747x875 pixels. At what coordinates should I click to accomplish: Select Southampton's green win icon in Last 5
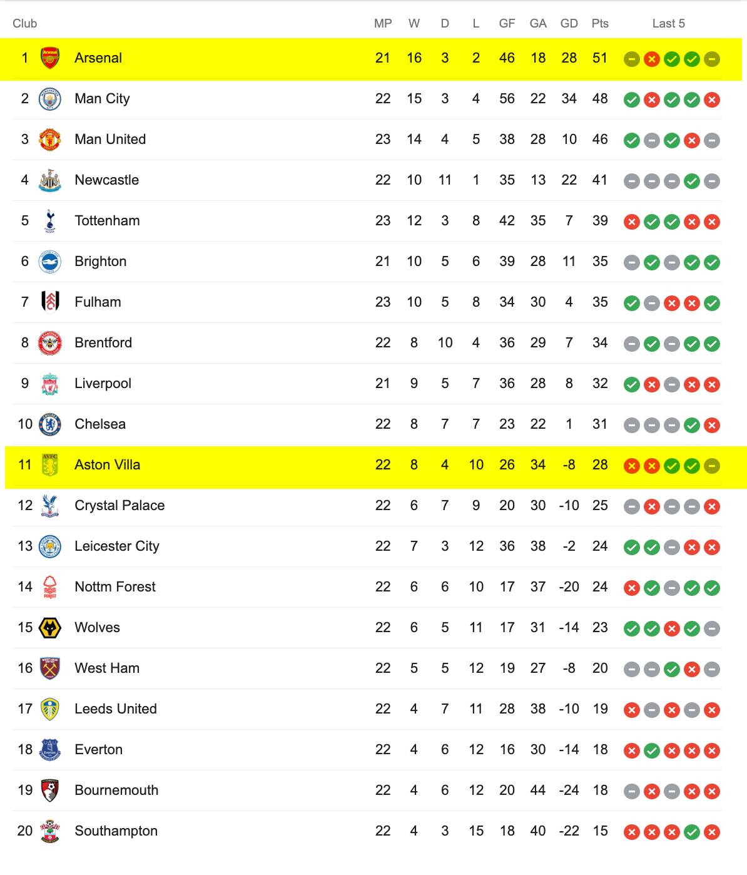point(691,832)
